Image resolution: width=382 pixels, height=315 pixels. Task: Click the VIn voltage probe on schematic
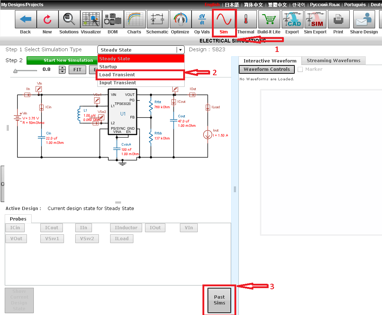click(x=39, y=89)
